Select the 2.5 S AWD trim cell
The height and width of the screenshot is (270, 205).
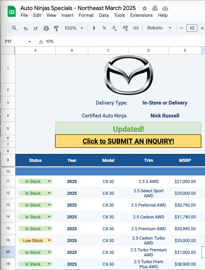149,181
